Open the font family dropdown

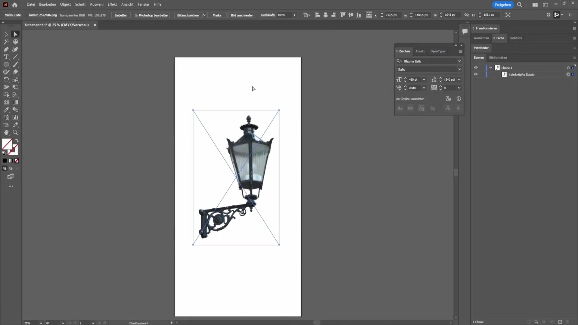tap(459, 61)
